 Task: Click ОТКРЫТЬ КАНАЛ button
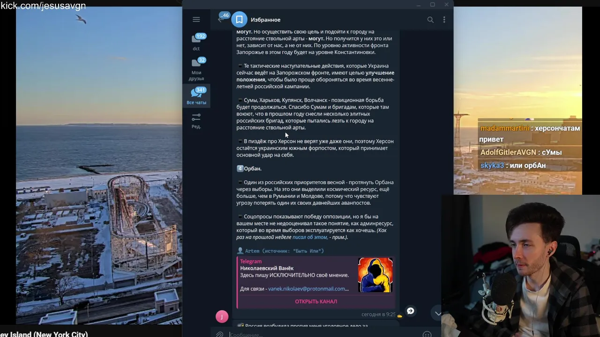(x=316, y=301)
